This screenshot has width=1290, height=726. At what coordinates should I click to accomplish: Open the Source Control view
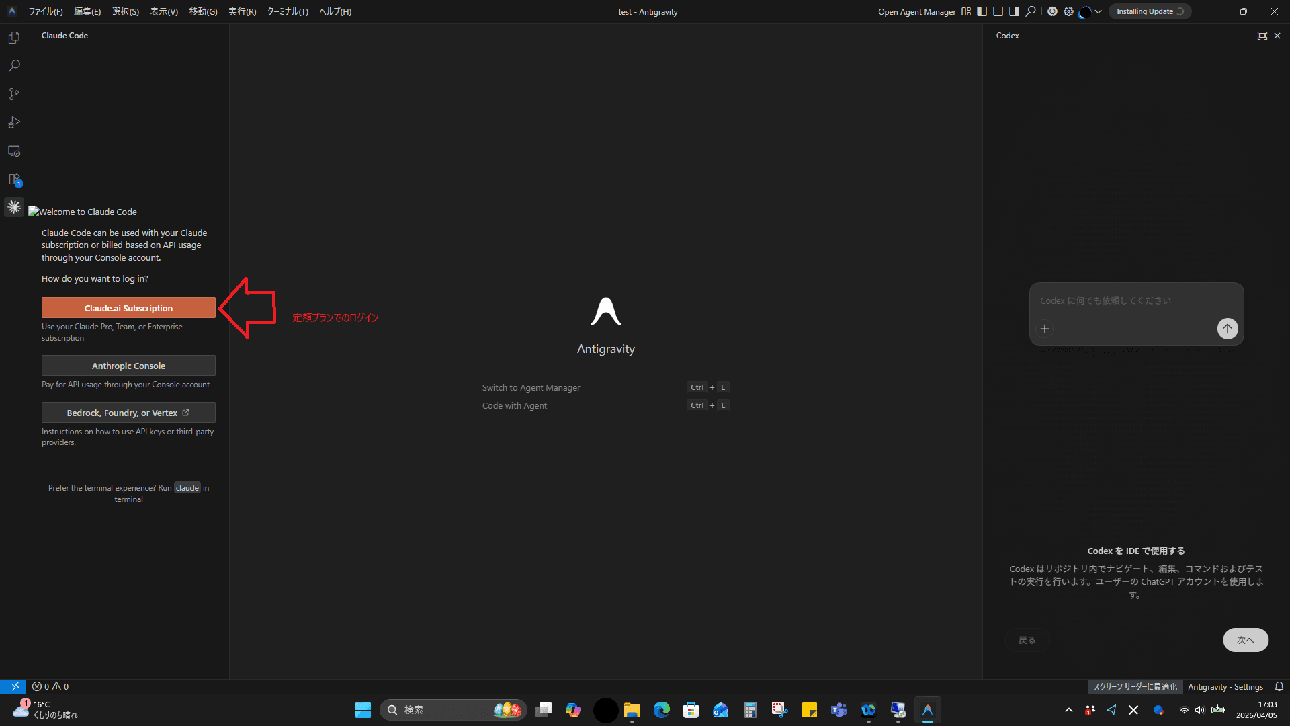pos(13,94)
